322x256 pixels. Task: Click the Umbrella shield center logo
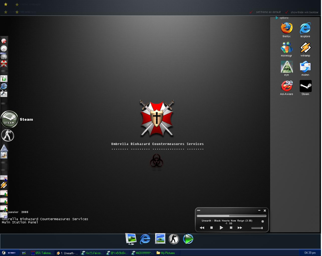157,118
